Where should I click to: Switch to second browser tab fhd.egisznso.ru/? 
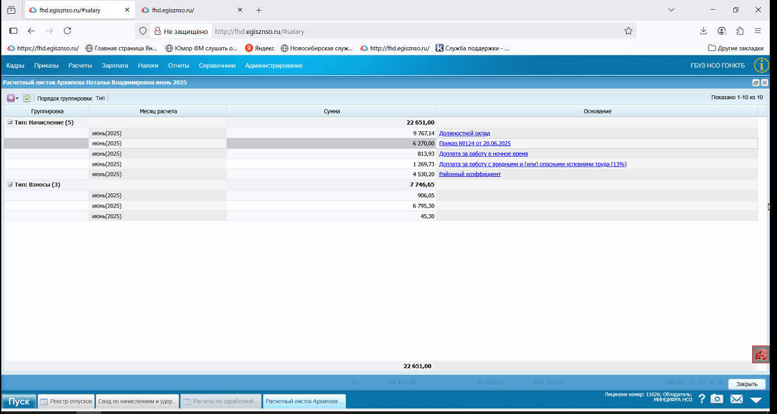pyautogui.click(x=191, y=10)
